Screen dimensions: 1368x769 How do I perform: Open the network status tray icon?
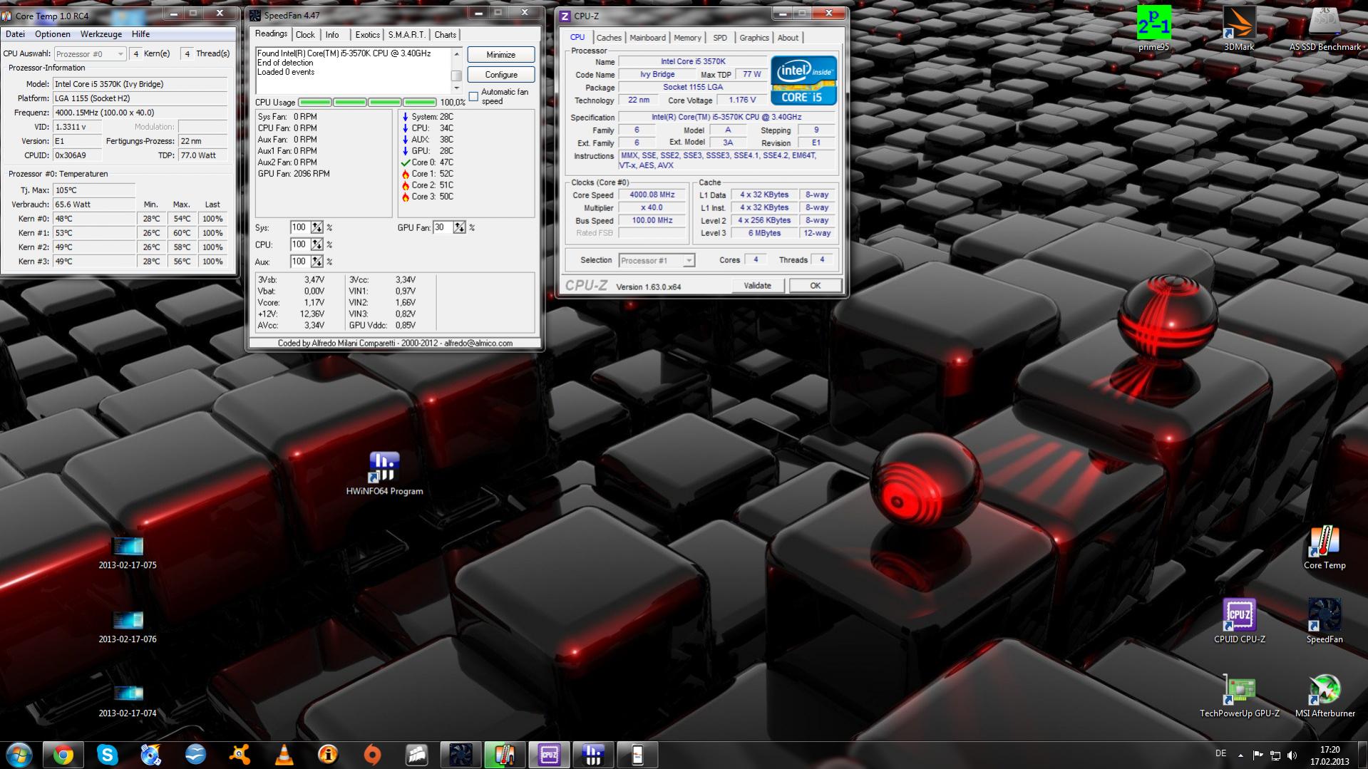[1275, 755]
